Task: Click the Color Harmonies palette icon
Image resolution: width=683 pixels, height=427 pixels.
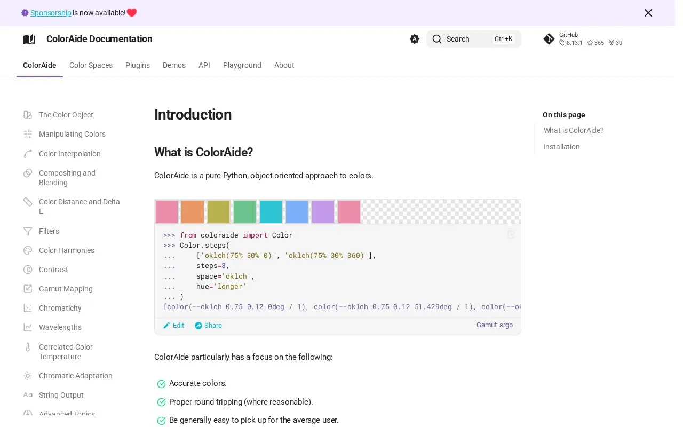Action: click(x=28, y=250)
